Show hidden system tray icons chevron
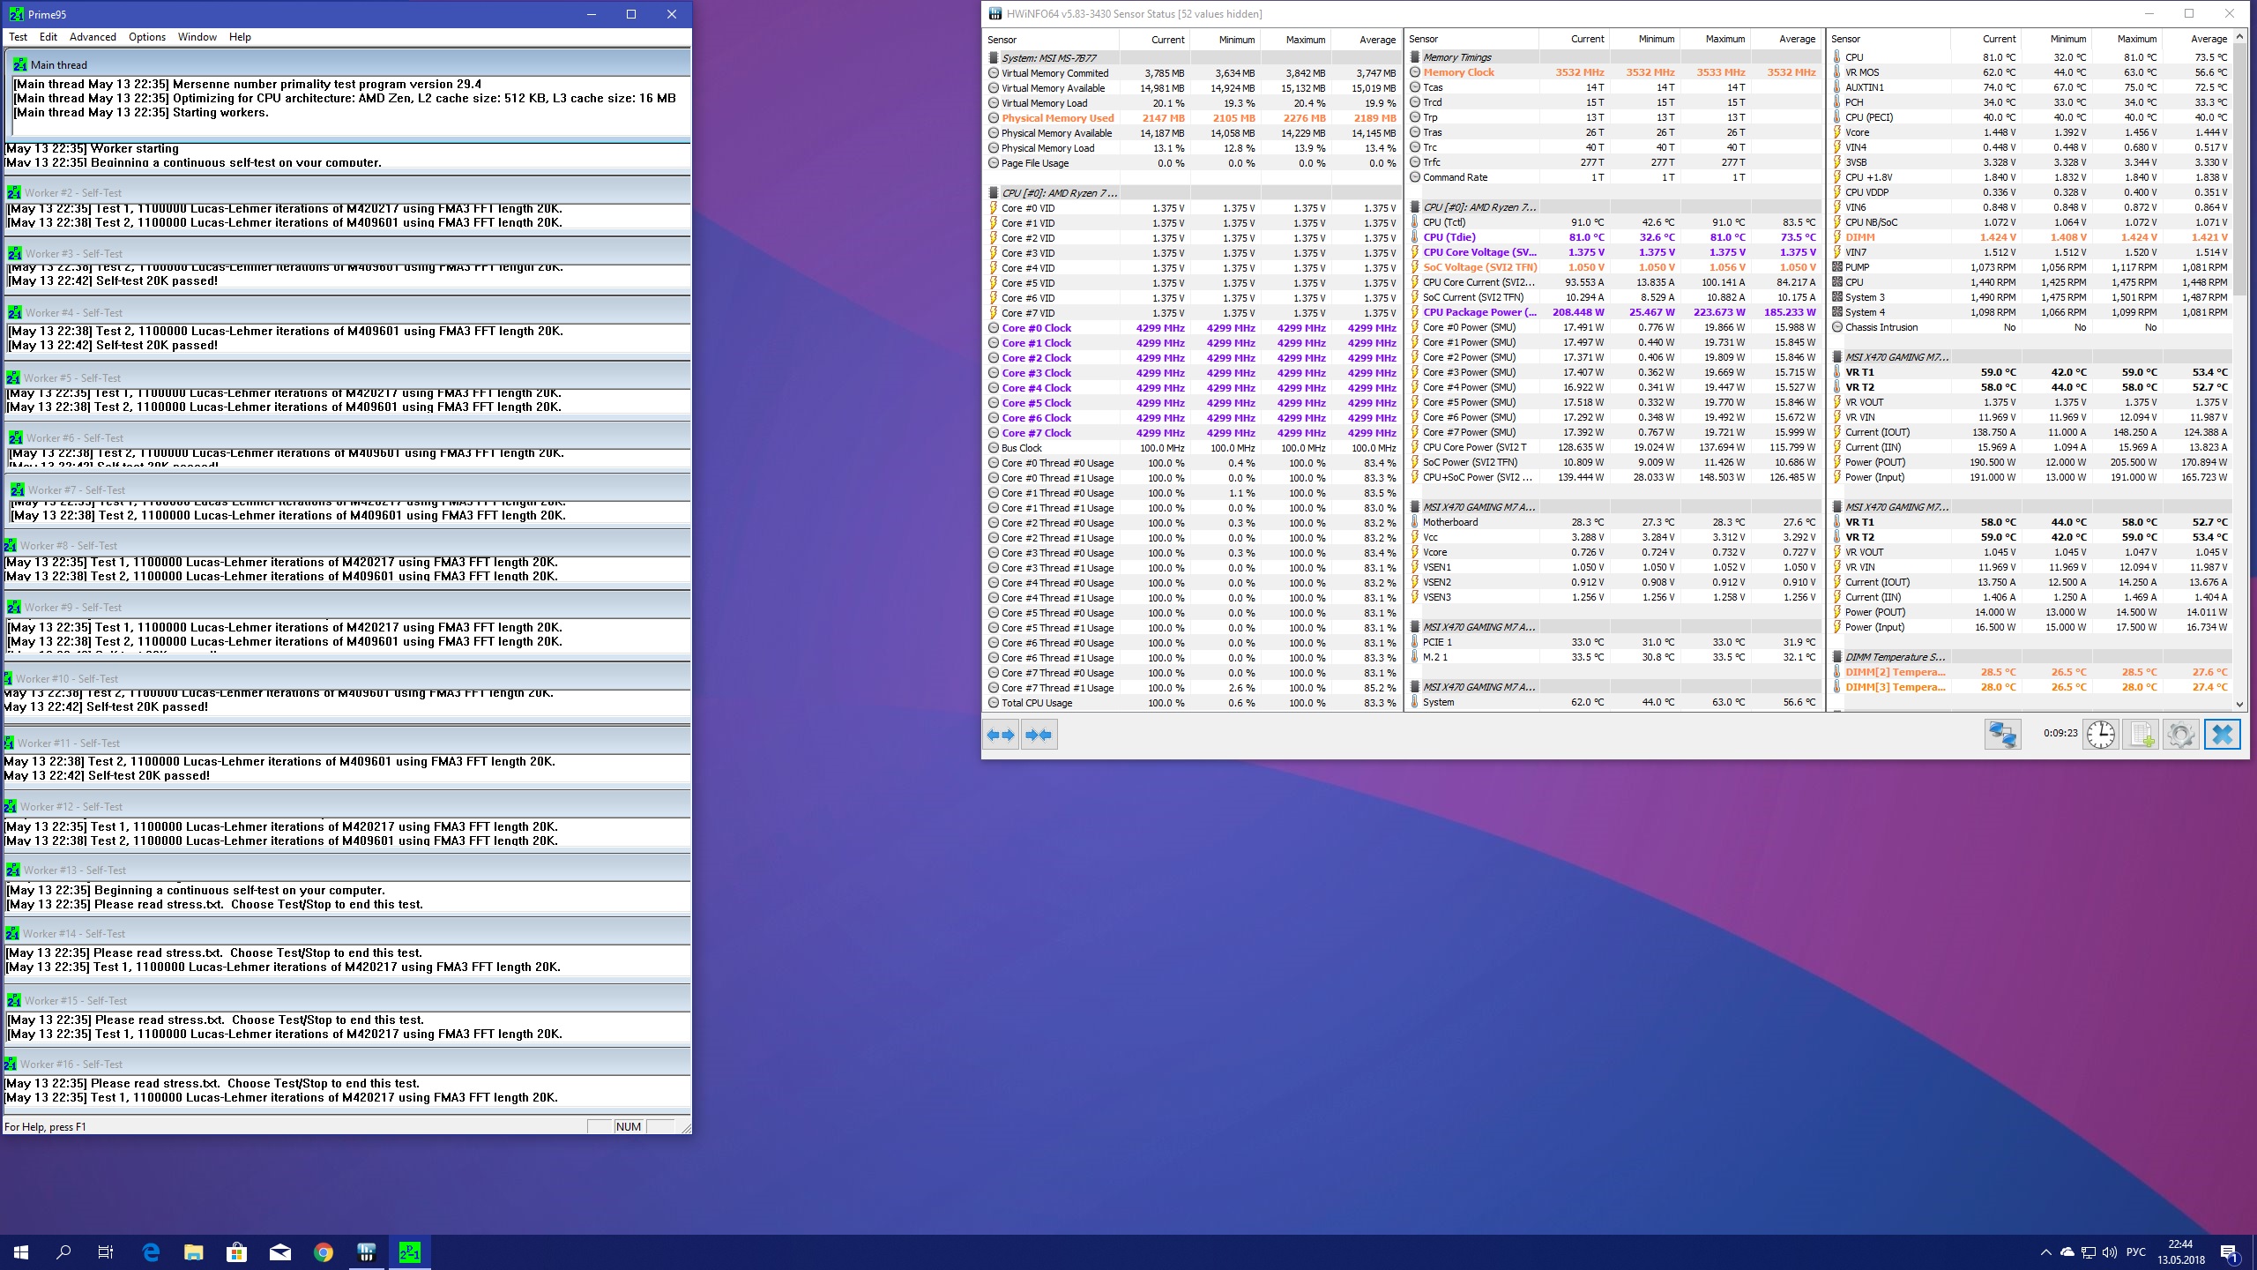Screen dimensions: 2257x1270 coord(2045,1252)
